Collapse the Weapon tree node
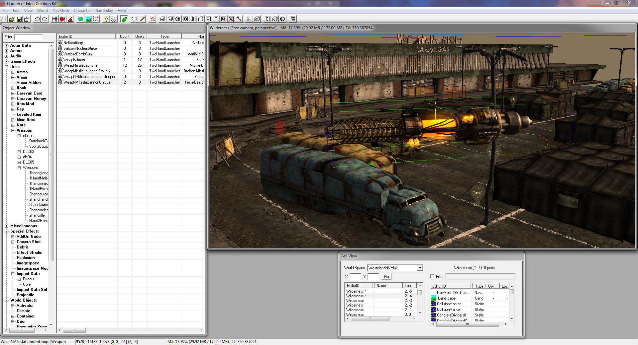Screen dimensions: 638x345 13,130
